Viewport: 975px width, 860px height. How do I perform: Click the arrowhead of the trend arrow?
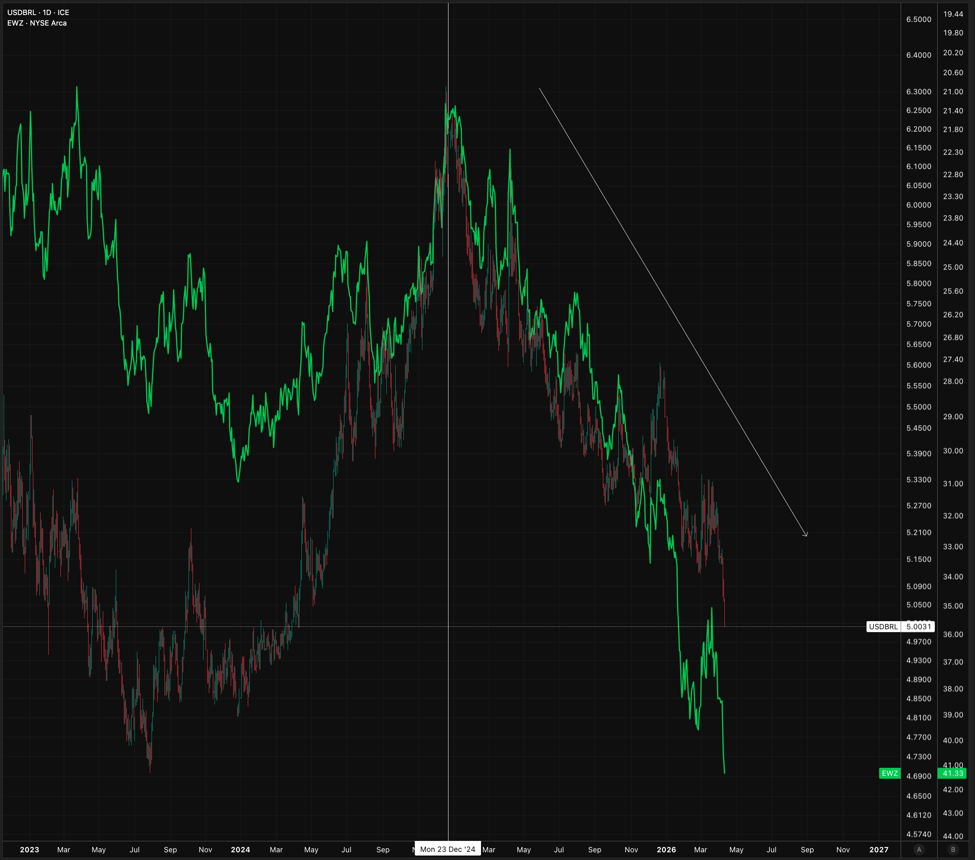pyautogui.click(x=806, y=535)
